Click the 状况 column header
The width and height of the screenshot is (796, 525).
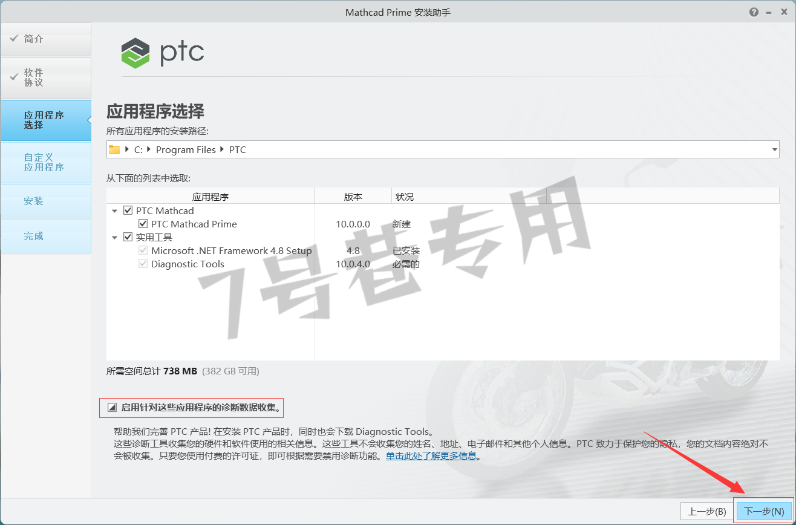pyautogui.click(x=469, y=197)
